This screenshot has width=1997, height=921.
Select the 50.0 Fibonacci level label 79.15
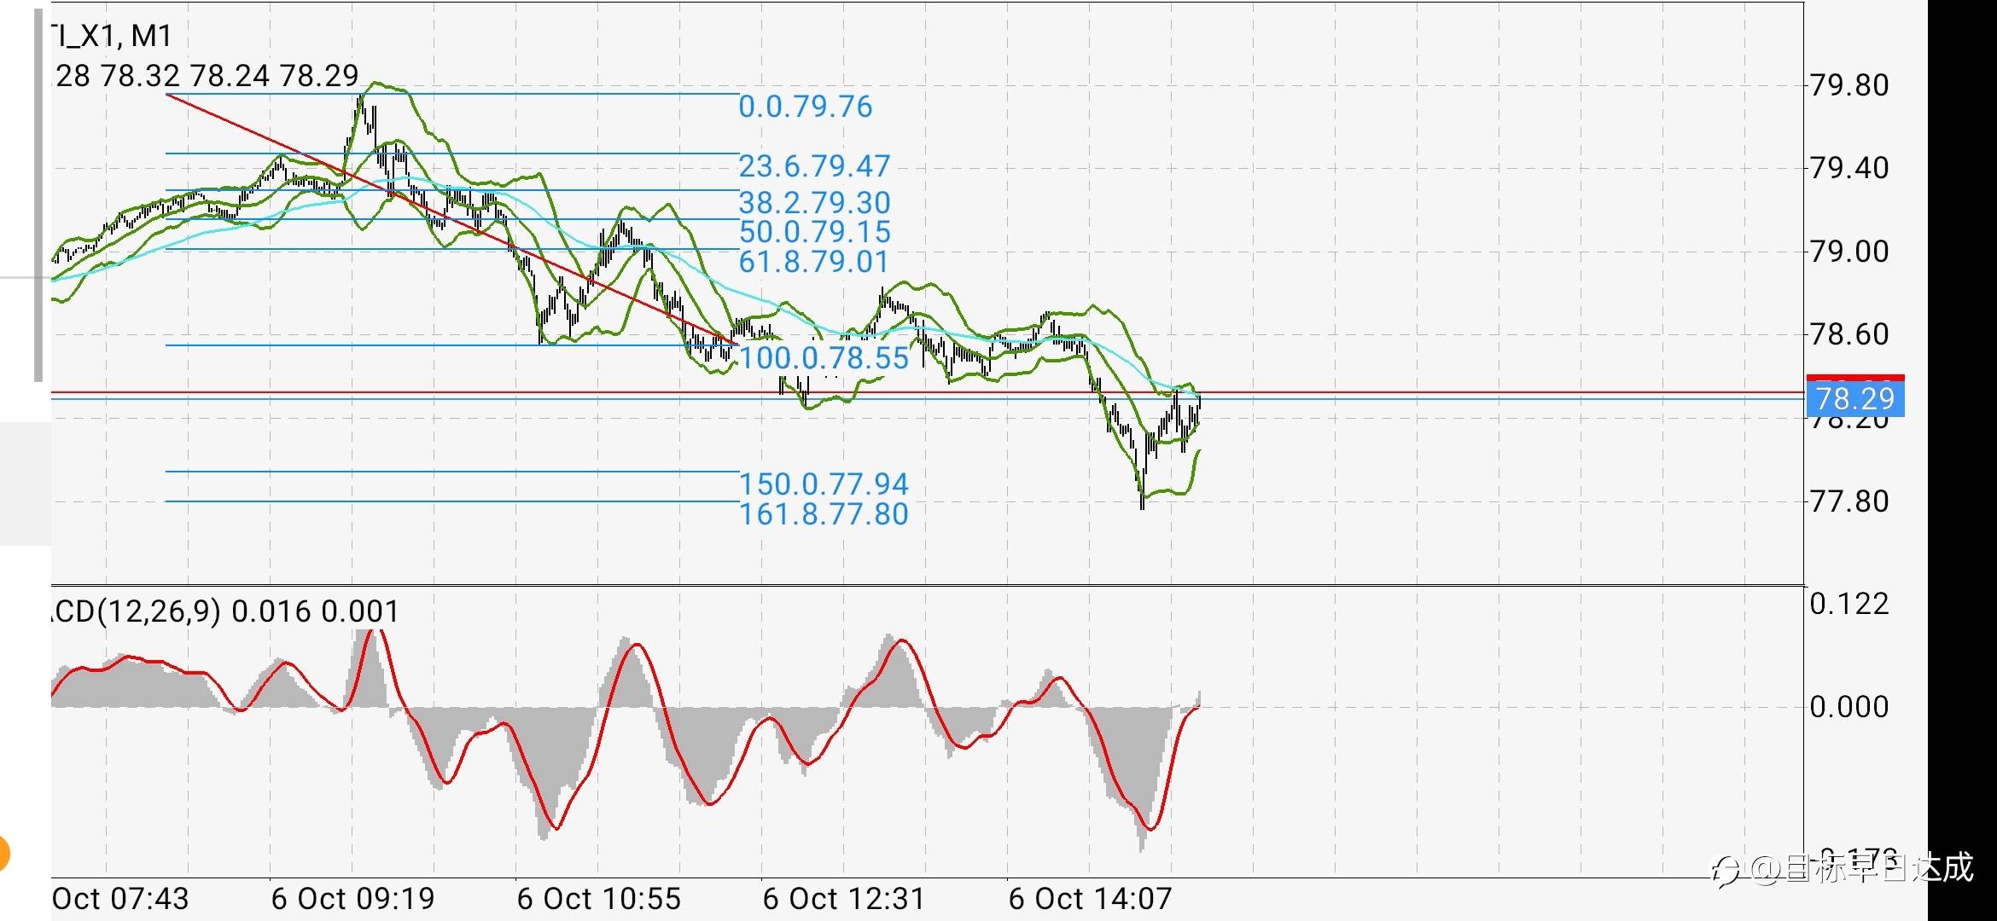[814, 231]
